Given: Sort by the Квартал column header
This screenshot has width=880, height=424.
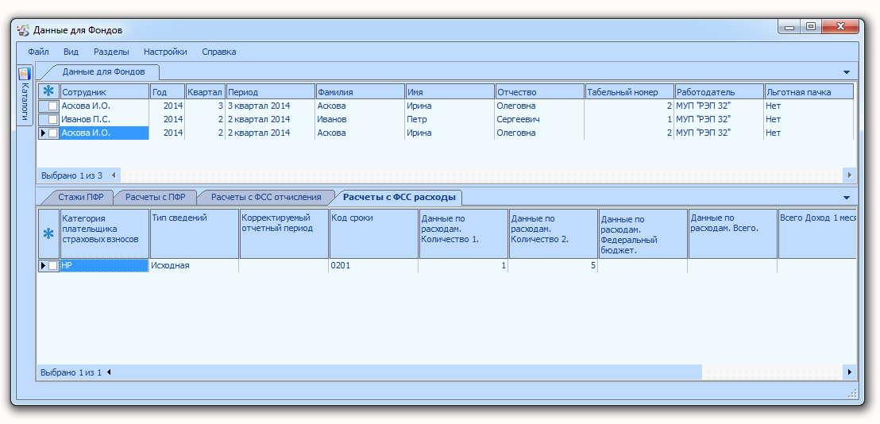Looking at the screenshot, I should tap(205, 92).
